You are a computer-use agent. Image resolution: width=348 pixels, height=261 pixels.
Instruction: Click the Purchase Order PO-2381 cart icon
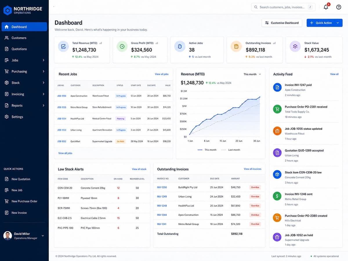tap(277, 109)
